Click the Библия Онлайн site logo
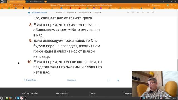 click(x=37, y=12)
